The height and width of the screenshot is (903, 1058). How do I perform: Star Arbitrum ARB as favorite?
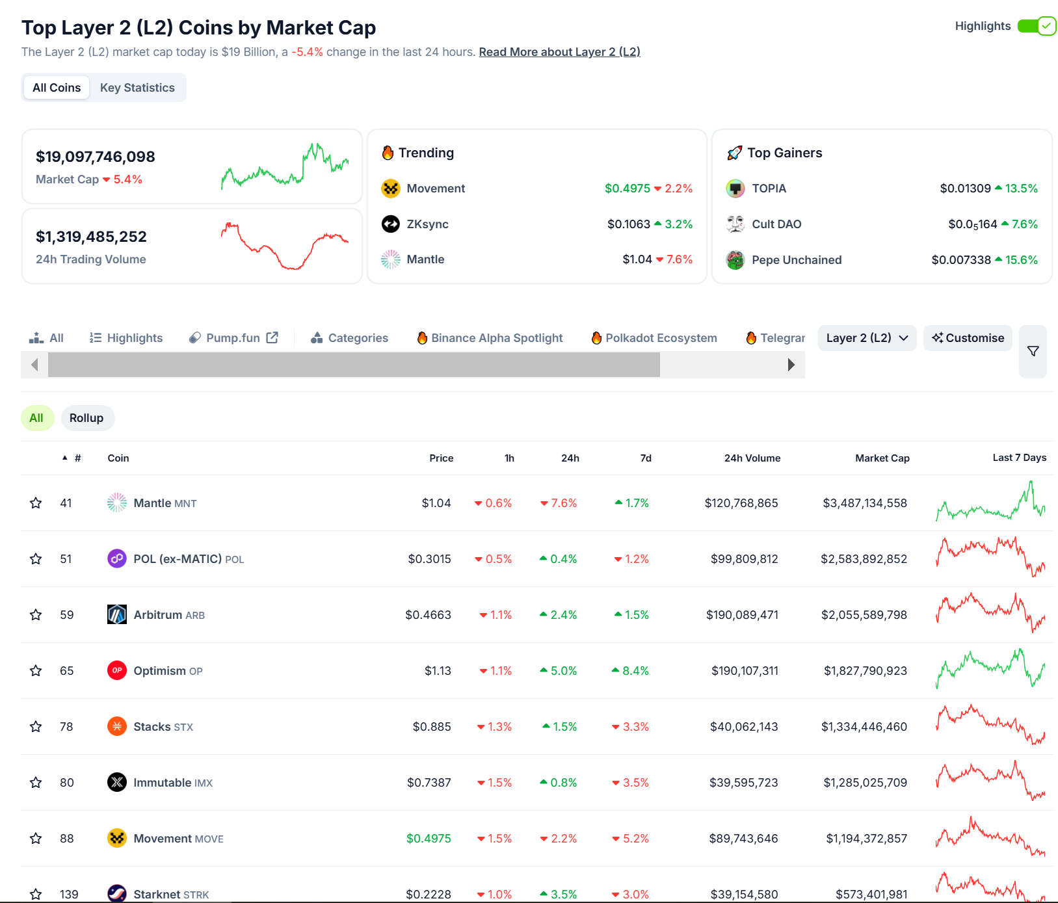click(36, 615)
